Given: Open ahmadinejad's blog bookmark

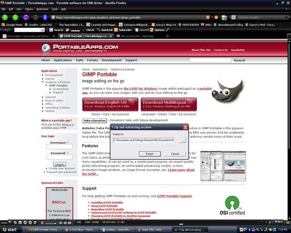Looking at the screenshot, I should 229,25.
